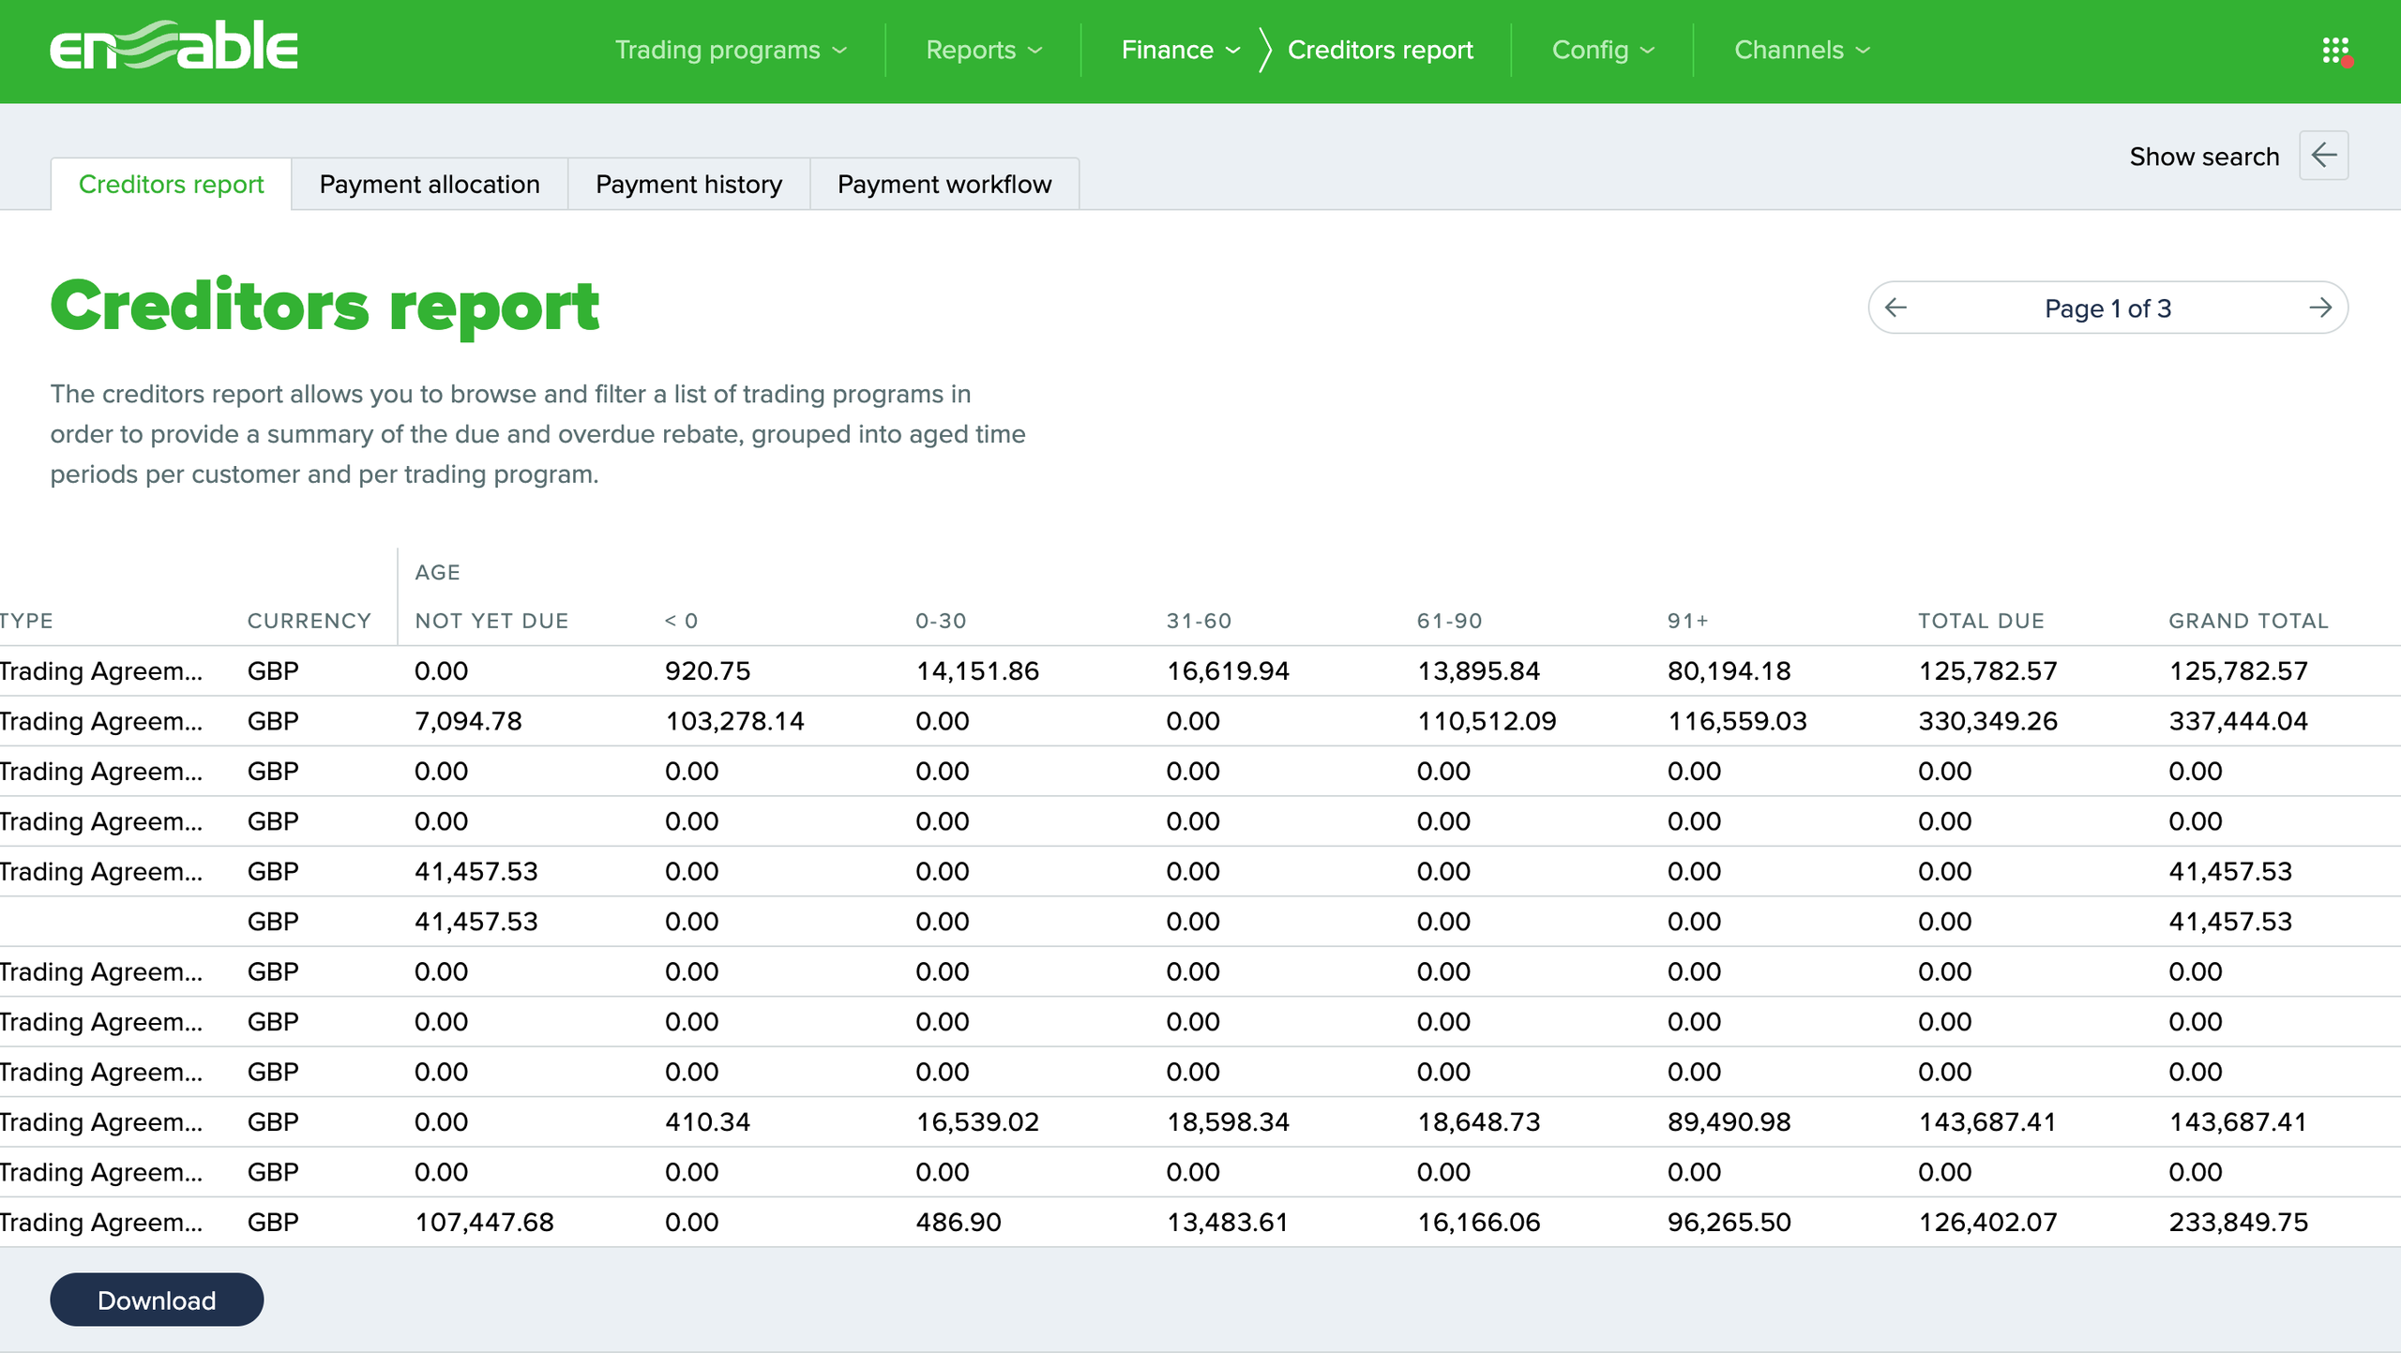
Task: Select the 920.75 cell
Action: coord(707,671)
